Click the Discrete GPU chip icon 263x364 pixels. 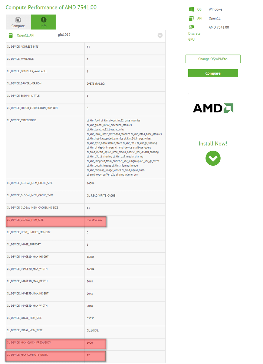tap(191, 27)
